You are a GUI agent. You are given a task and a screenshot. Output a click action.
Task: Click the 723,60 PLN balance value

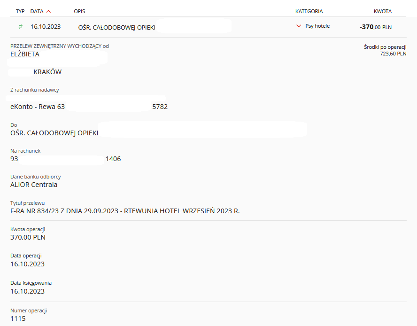point(393,54)
